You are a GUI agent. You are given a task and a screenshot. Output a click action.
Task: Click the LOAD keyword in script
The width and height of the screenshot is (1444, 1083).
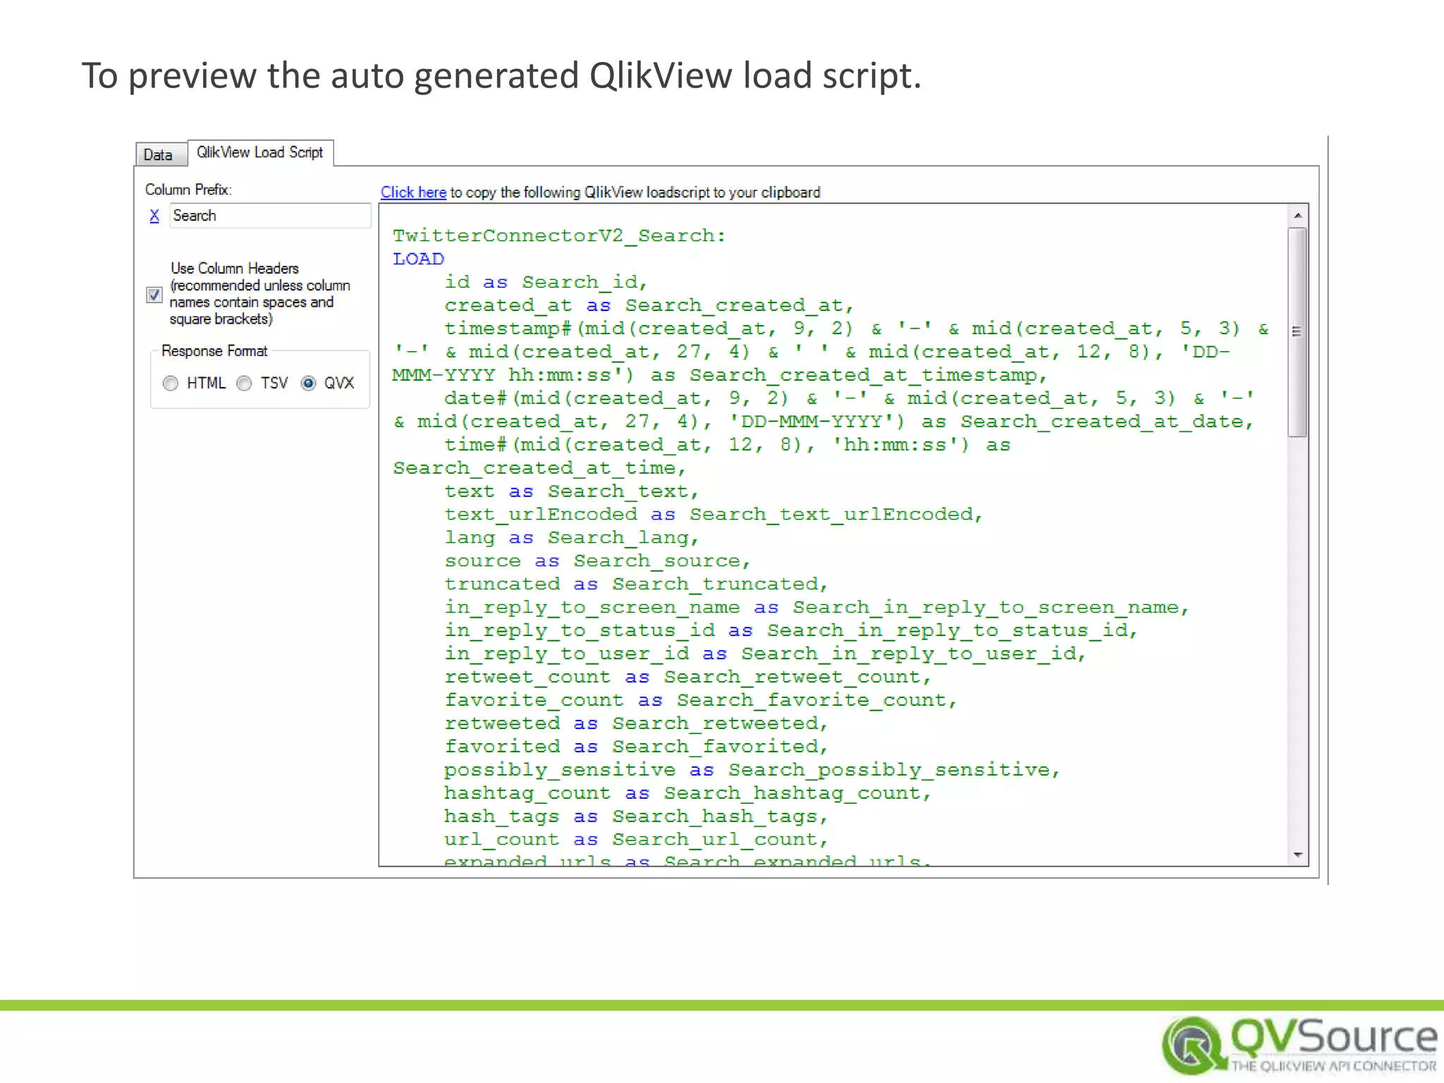click(x=419, y=259)
